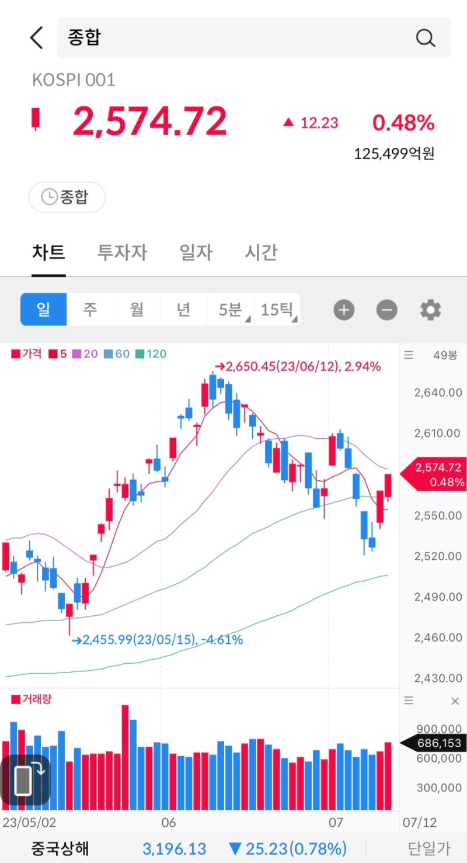Open the volume panel hamburger menu
Screen dimensions: 467x863
point(408,700)
